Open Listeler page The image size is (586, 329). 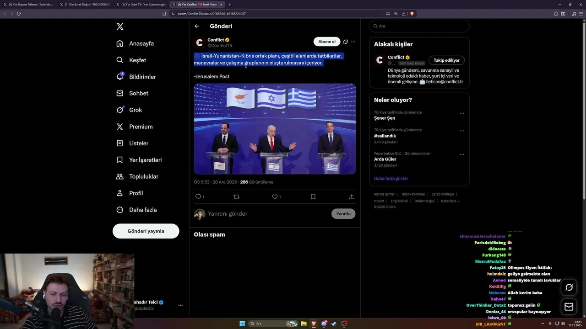click(132, 143)
